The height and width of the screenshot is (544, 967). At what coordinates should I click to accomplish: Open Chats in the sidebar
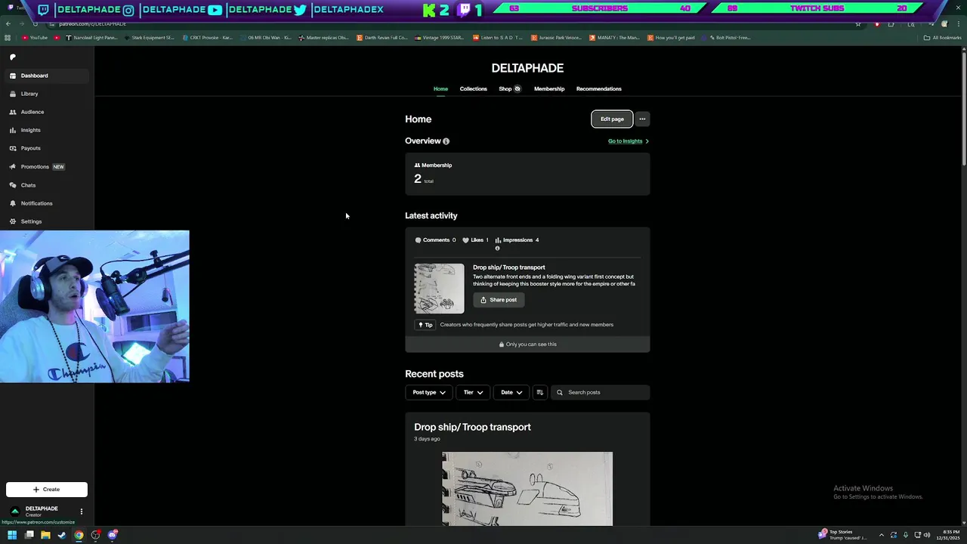[x=47, y=185]
